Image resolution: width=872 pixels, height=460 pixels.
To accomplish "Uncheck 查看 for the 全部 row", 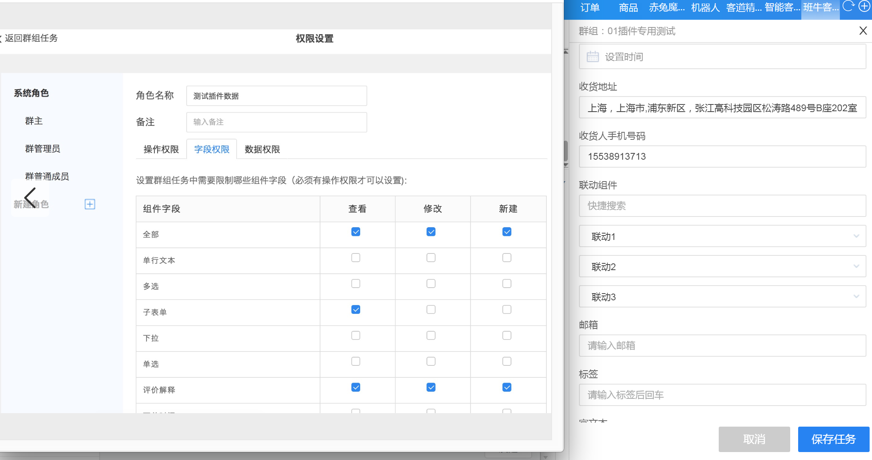I will (x=356, y=232).
